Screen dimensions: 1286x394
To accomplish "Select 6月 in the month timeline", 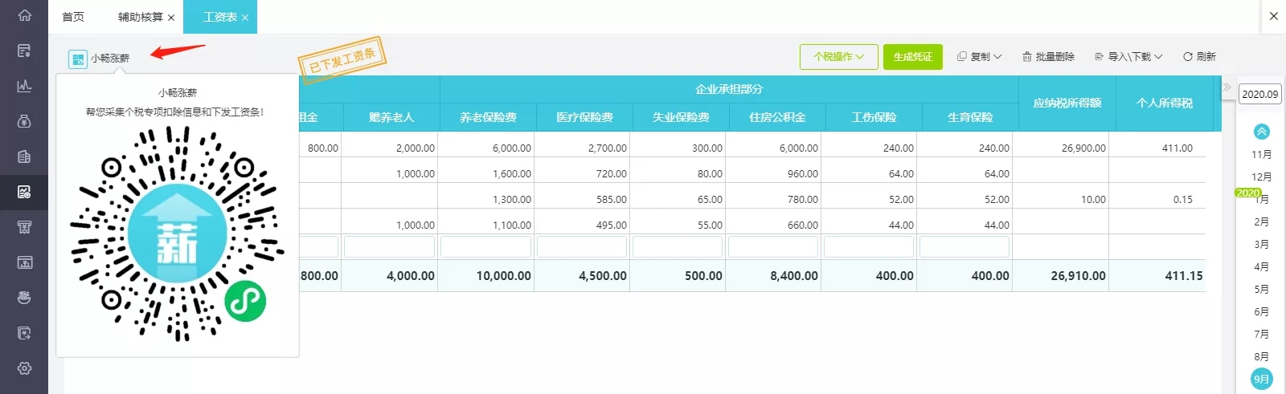I will pyautogui.click(x=1261, y=312).
